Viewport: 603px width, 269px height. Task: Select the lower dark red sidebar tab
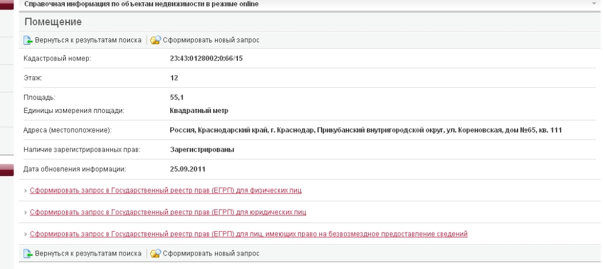(x=6, y=170)
